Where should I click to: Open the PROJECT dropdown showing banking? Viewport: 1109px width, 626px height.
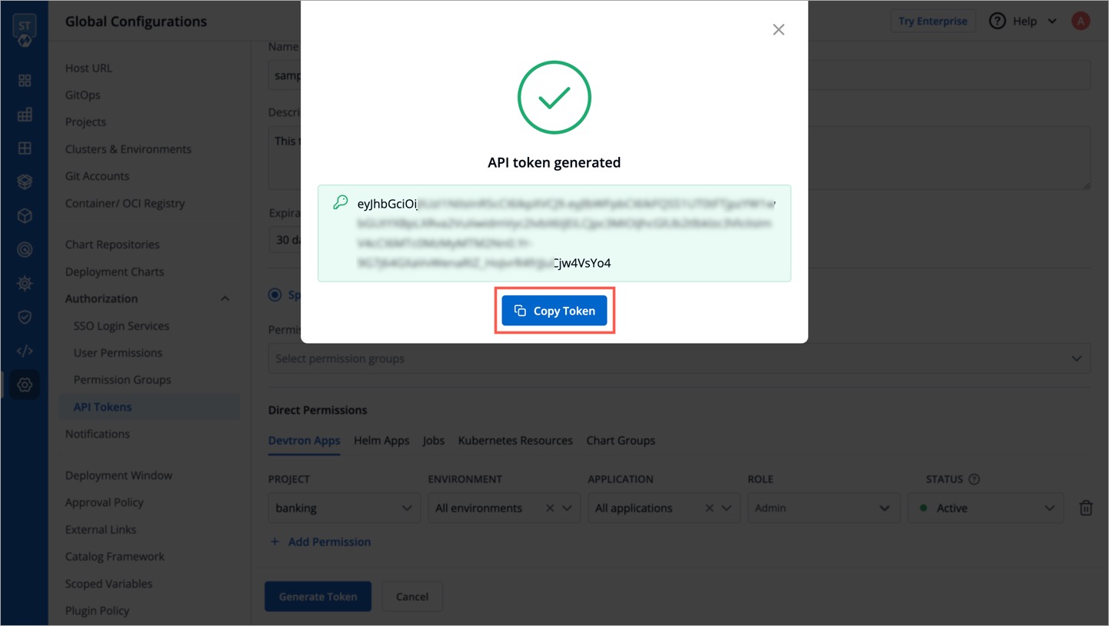pos(344,508)
